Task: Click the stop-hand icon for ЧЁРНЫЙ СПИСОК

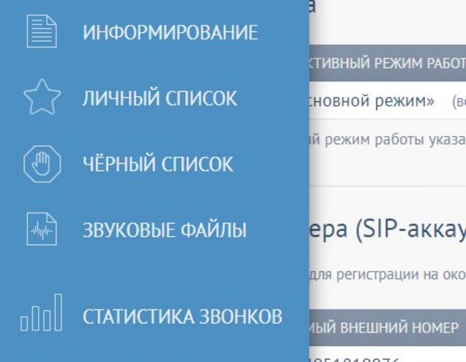Action: pyautogui.click(x=42, y=164)
